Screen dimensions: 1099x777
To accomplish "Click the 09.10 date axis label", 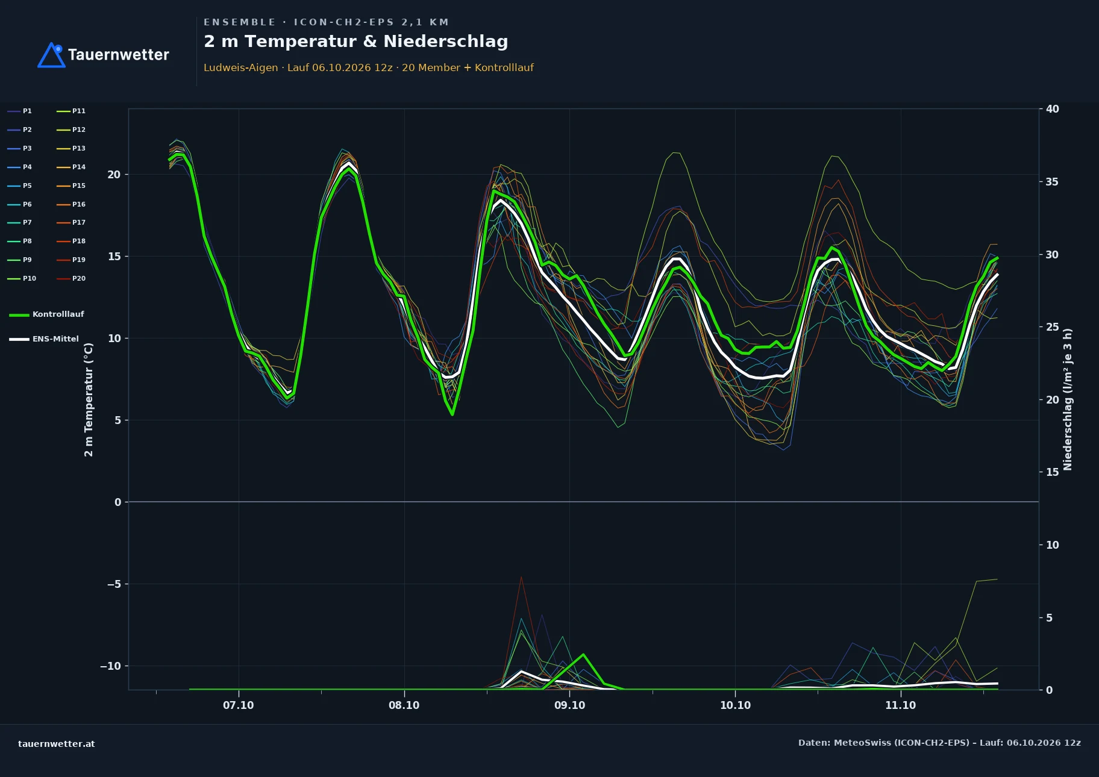I will click(569, 705).
